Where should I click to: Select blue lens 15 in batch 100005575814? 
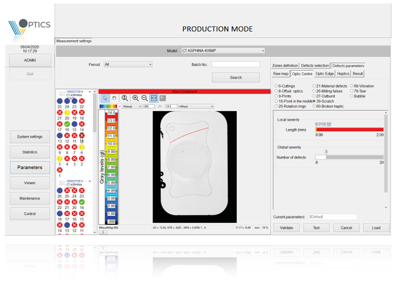(75, 124)
